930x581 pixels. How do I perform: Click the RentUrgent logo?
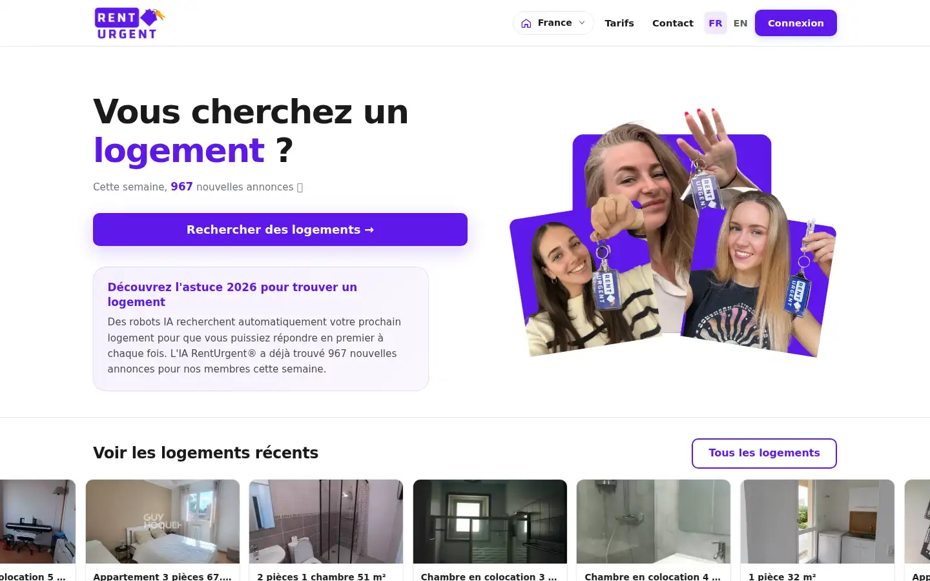[129, 23]
